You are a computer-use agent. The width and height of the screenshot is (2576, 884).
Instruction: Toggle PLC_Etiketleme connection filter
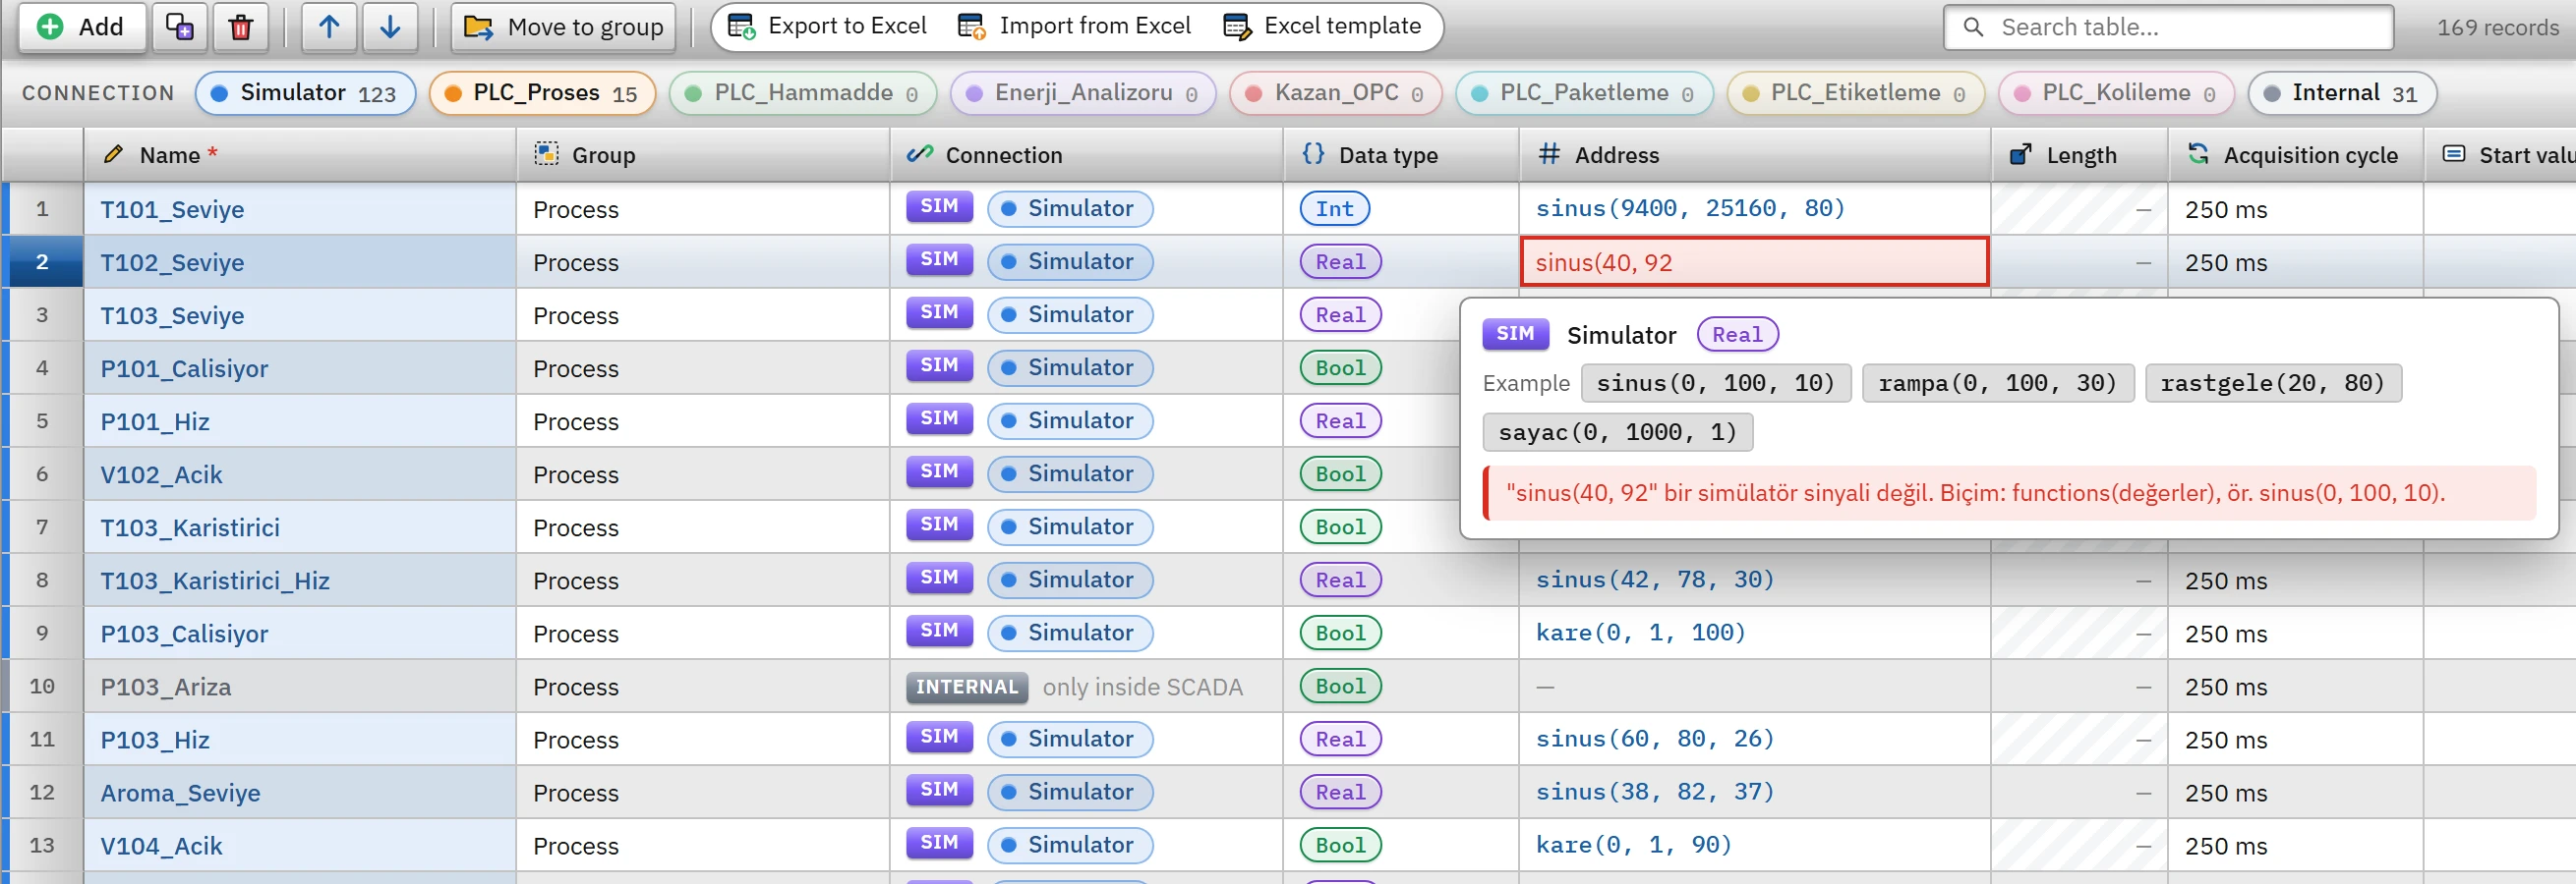1855,93
